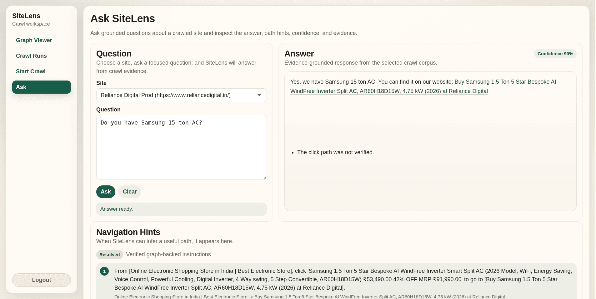Click 'Verified graph-backed instructions' text

168,254
